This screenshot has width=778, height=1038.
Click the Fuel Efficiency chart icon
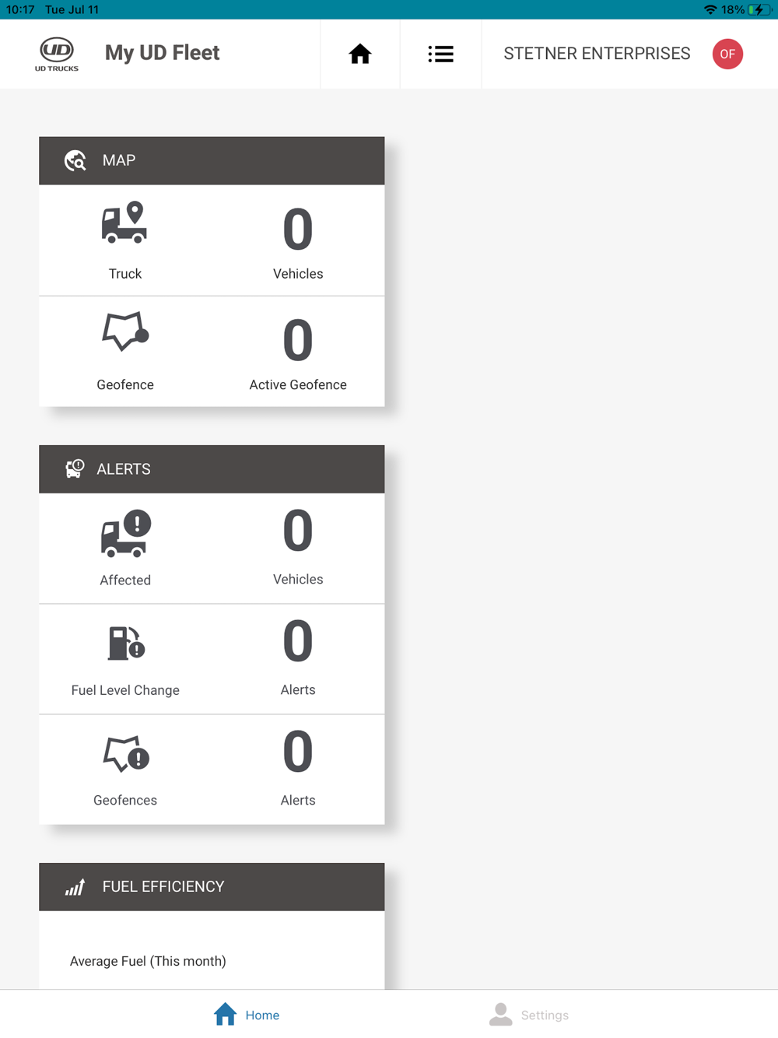[75, 886]
